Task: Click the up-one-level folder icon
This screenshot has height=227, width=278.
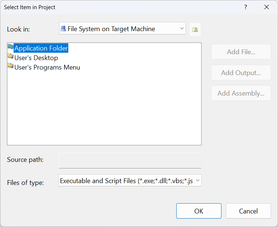Action: click(195, 29)
